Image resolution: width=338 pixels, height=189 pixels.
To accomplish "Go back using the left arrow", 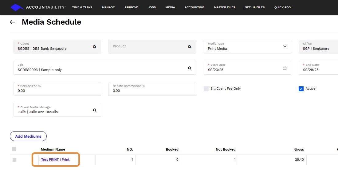I will pyautogui.click(x=13, y=22).
